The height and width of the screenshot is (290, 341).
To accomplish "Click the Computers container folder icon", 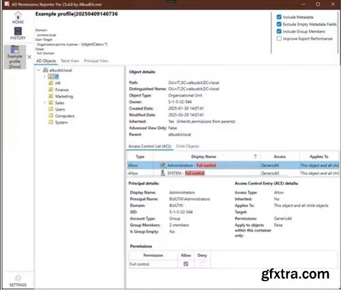I will [51, 116].
